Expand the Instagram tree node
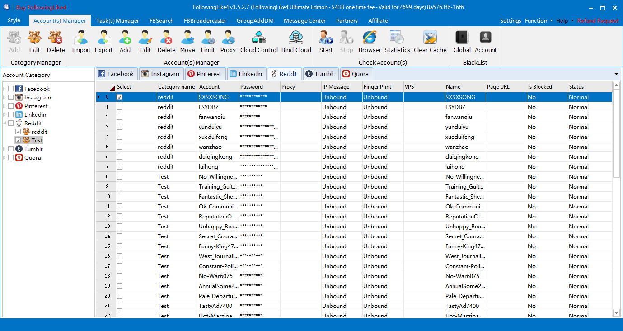This screenshot has width=623, height=331. (x=5, y=98)
